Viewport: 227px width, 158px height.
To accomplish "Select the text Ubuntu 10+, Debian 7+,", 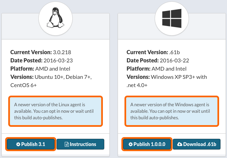I will (x=63, y=77).
